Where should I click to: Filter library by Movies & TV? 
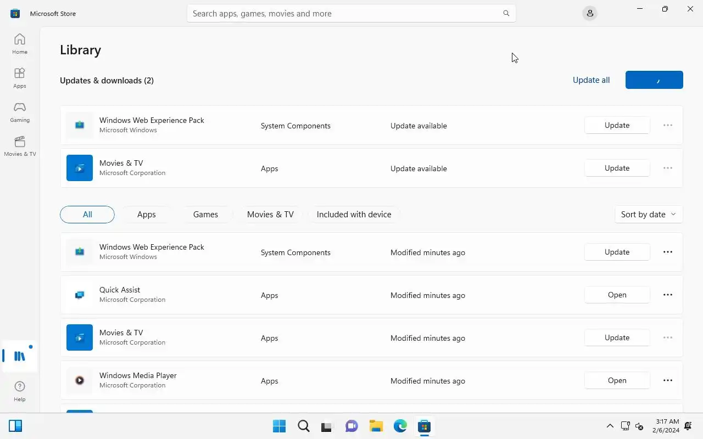[270, 214]
